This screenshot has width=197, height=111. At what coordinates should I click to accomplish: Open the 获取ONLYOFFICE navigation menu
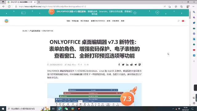click(x=98, y=21)
